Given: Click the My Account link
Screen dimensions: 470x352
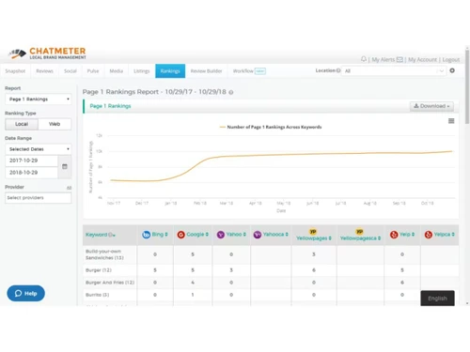Looking at the screenshot, I should (422, 59).
